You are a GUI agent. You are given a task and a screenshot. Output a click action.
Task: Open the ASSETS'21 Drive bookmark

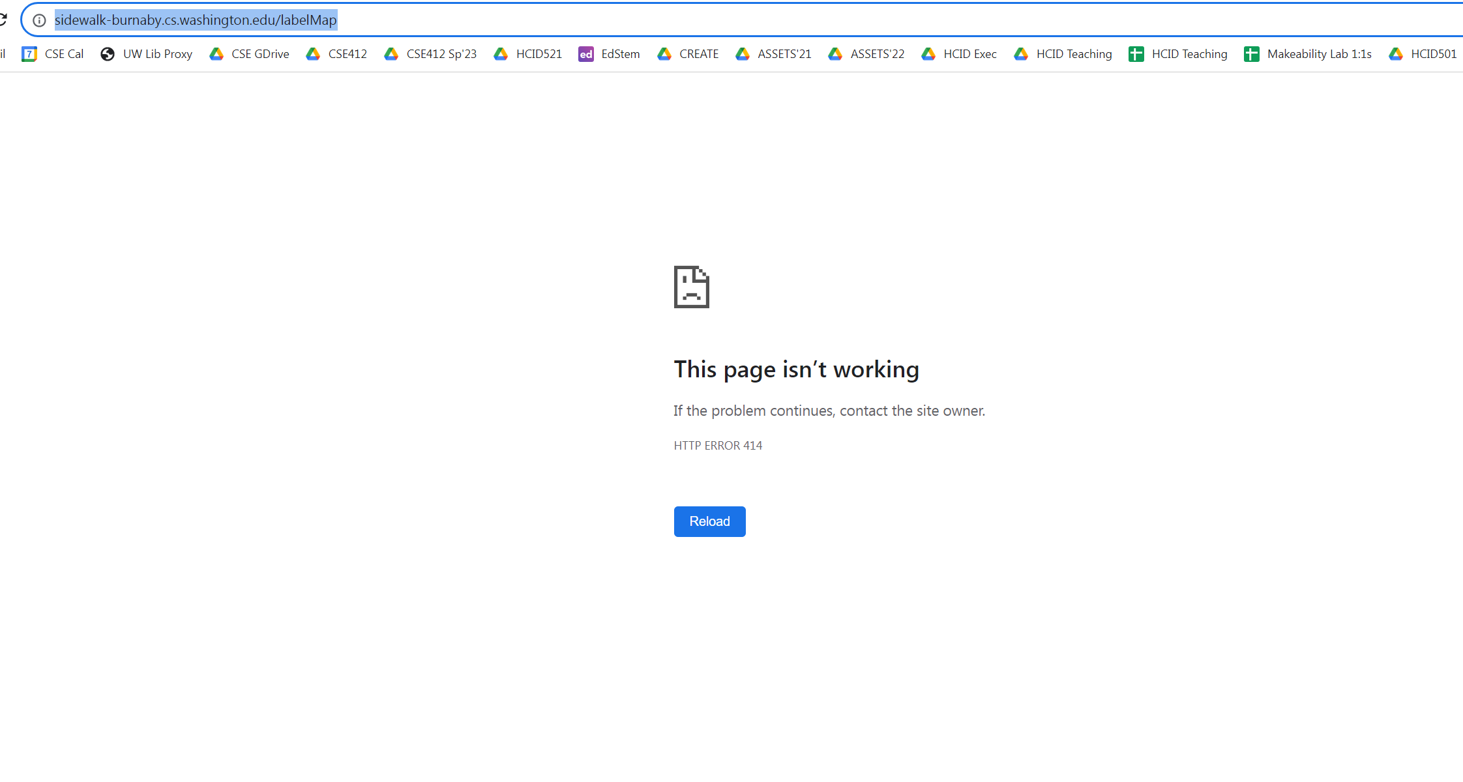784,54
